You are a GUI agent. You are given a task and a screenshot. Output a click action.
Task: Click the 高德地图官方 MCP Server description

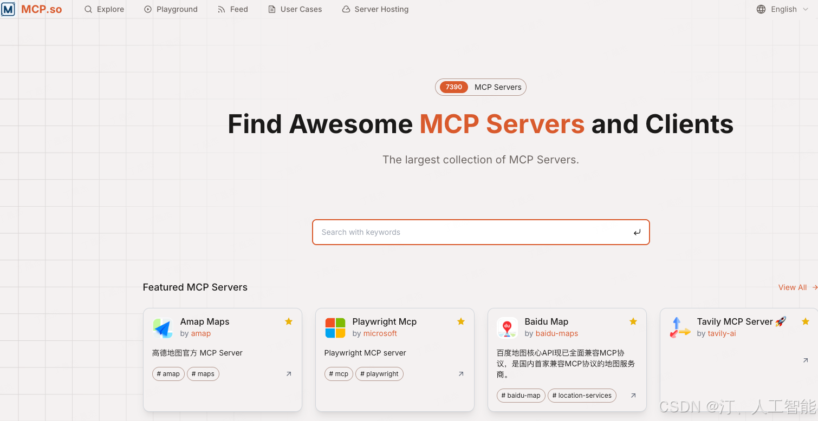click(197, 353)
